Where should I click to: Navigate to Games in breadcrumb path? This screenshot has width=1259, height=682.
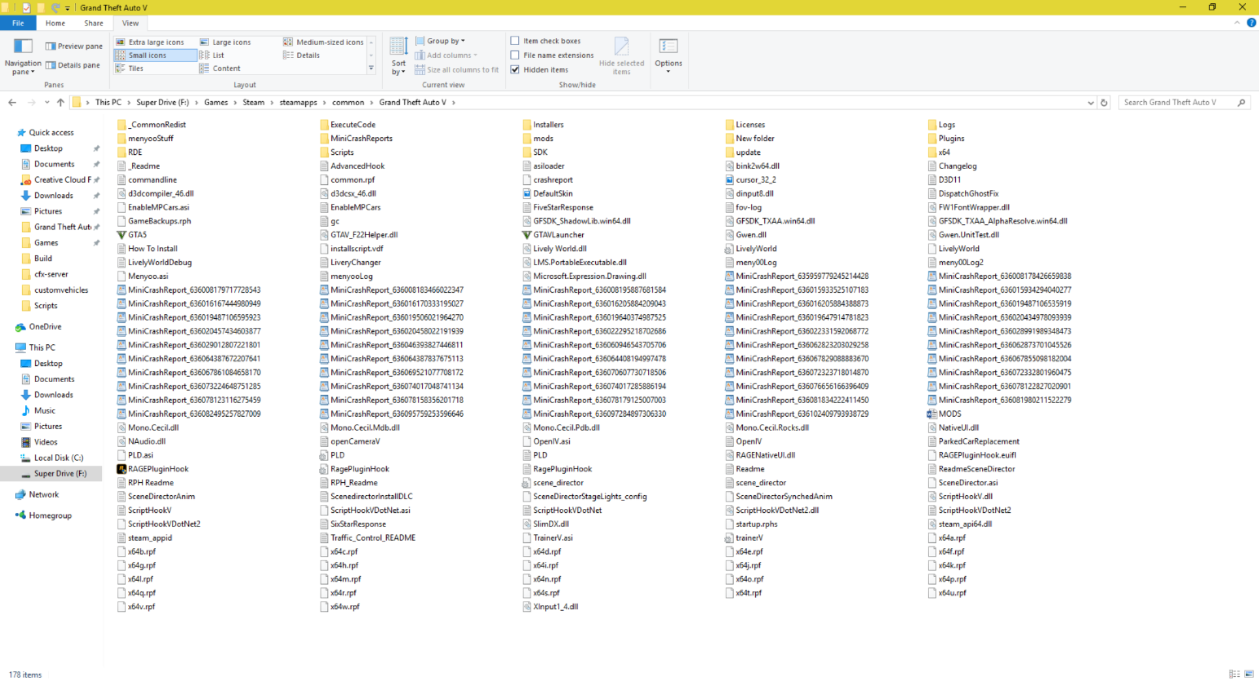point(216,103)
